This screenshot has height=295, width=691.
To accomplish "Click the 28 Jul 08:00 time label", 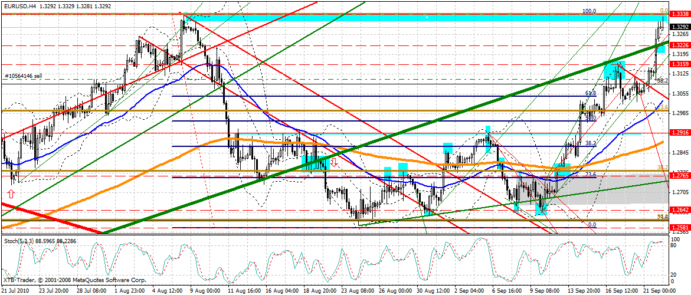I will (91, 291).
